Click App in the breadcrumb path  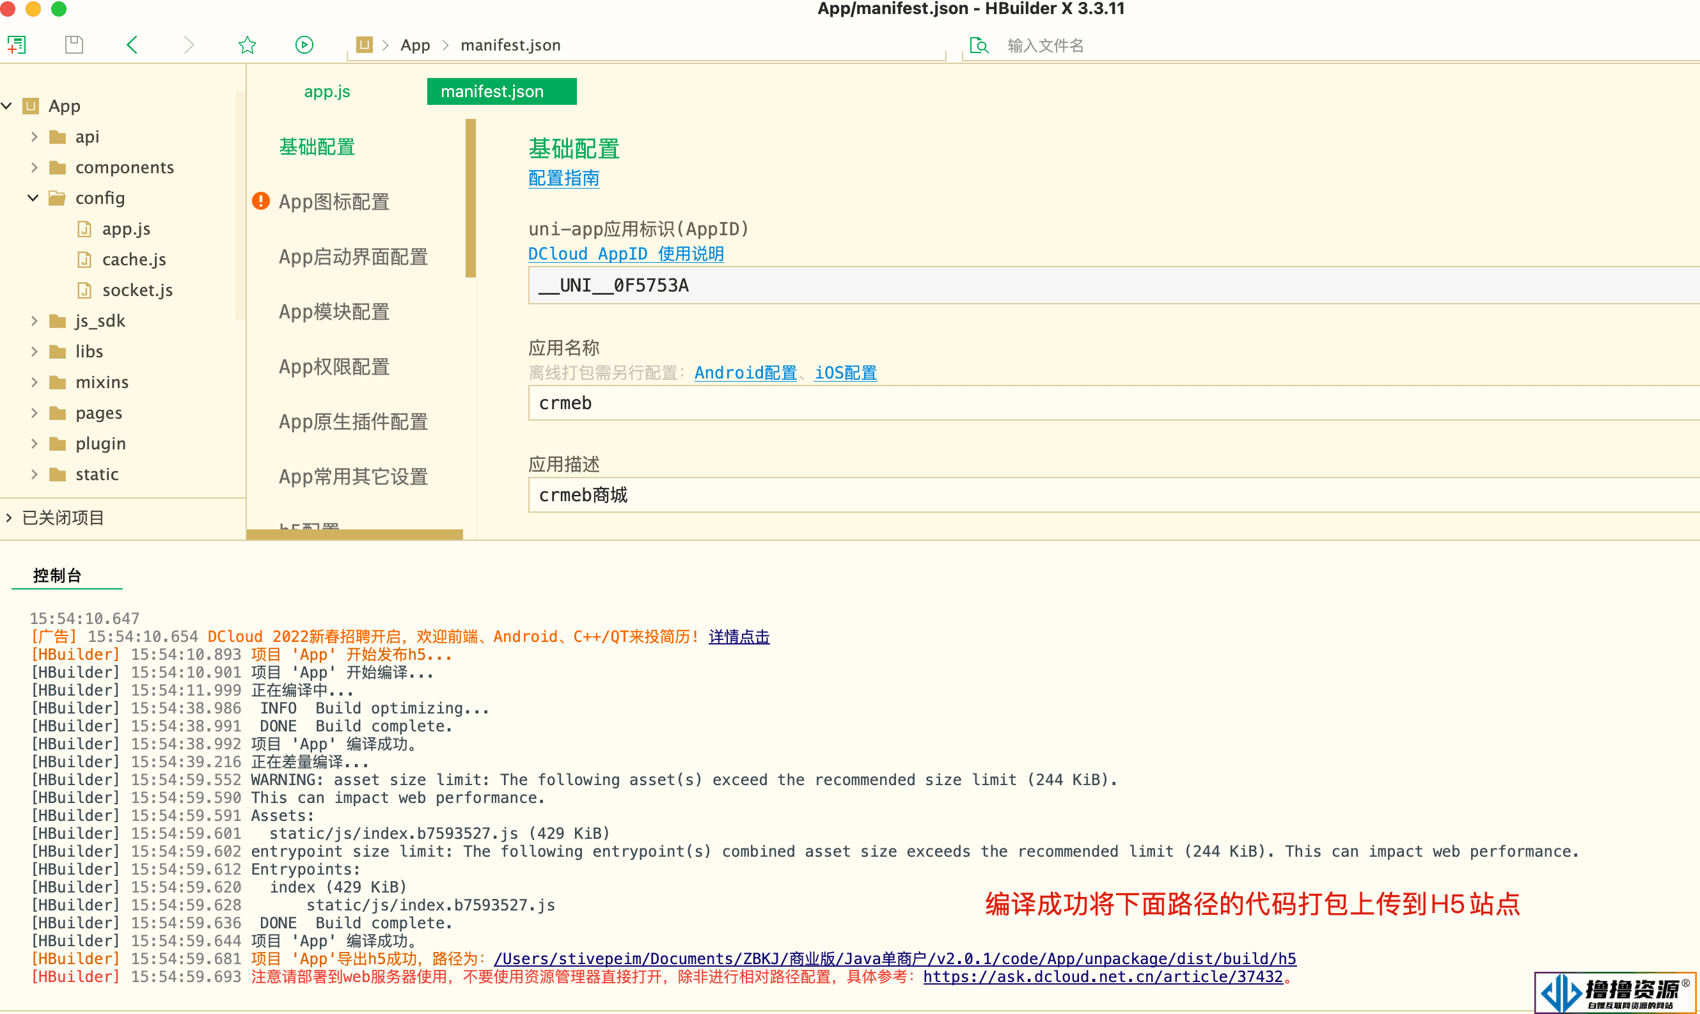[x=415, y=45]
